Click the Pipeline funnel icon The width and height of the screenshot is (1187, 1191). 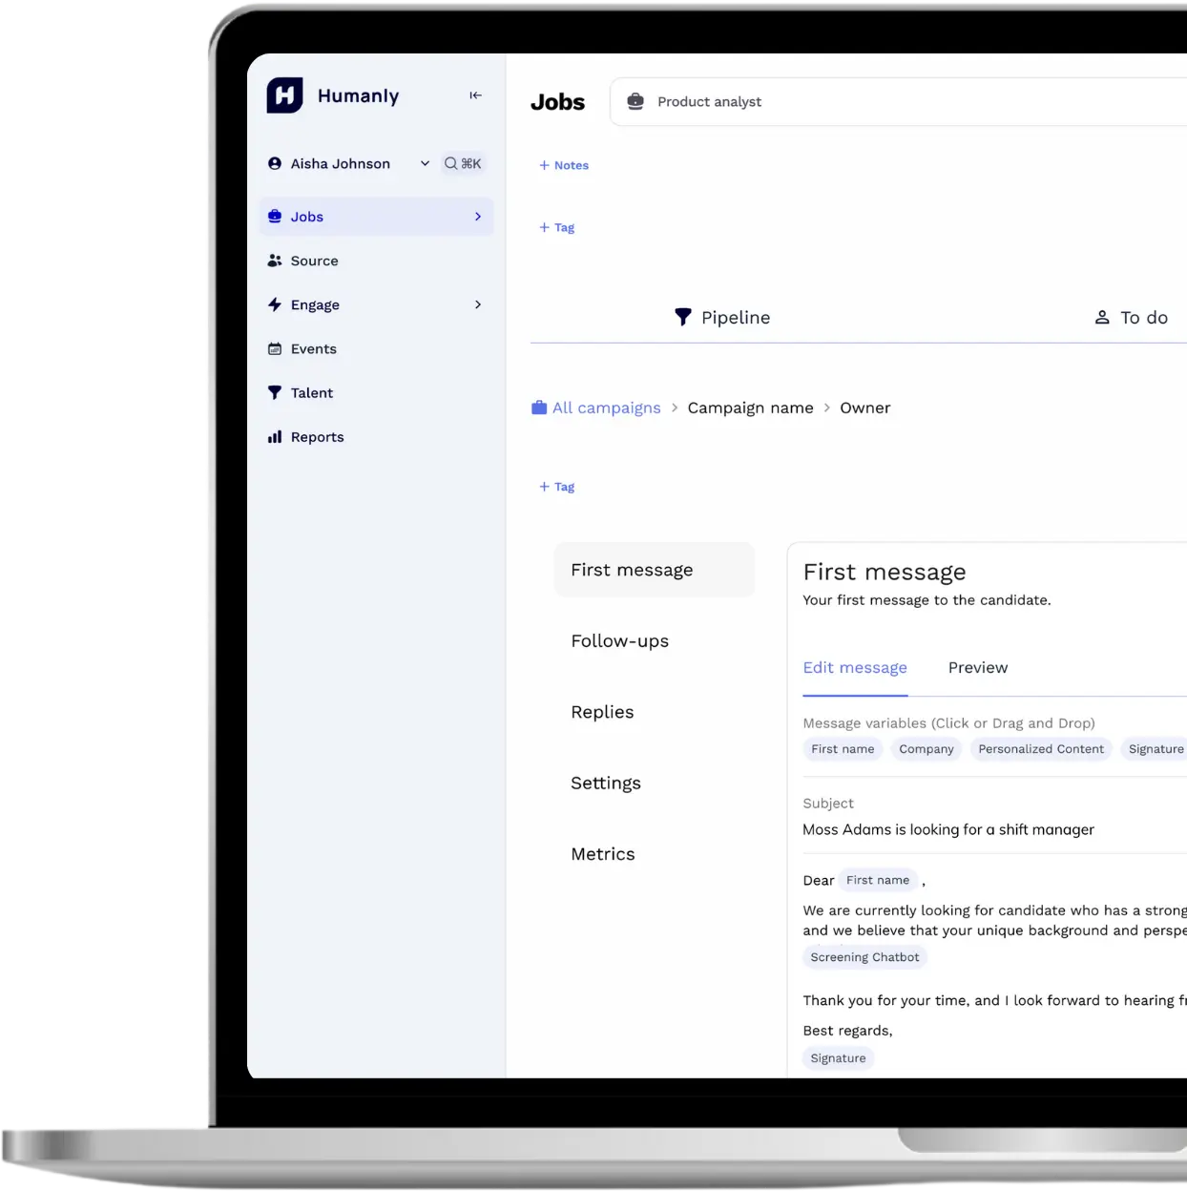click(682, 317)
